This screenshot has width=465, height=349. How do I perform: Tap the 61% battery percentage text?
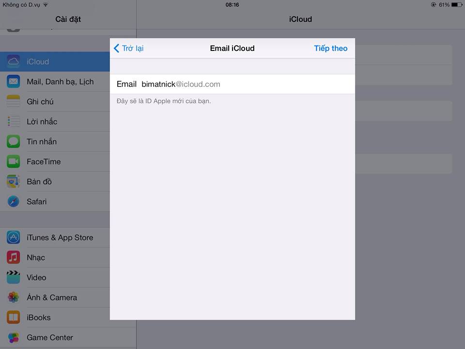[x=444, y=5]
